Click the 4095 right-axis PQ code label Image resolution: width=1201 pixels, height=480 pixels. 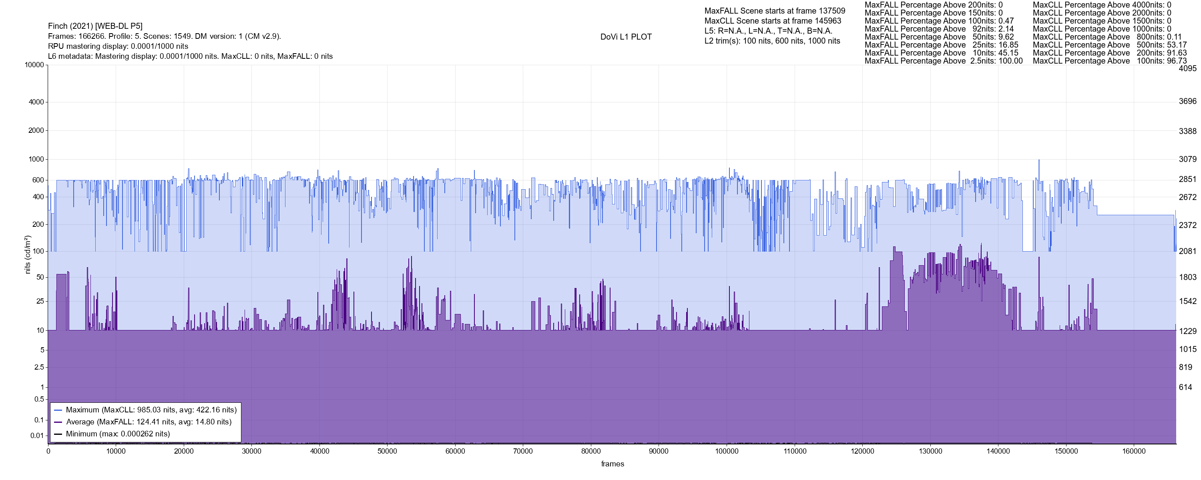(1187, 68)
